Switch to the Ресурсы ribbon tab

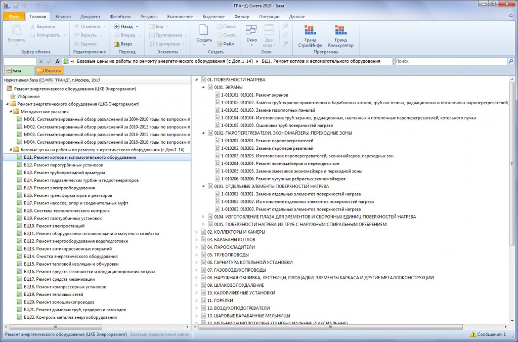(149, 17)
